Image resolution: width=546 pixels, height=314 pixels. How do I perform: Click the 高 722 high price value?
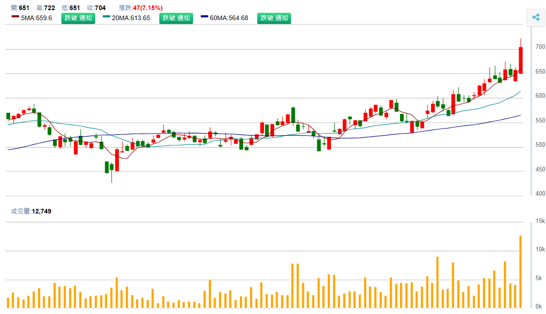click(49, 8)
